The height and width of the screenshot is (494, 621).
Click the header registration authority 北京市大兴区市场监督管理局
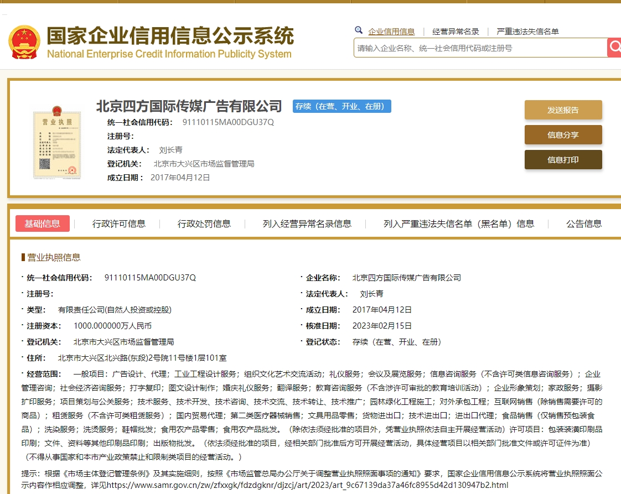coord(204,164)
